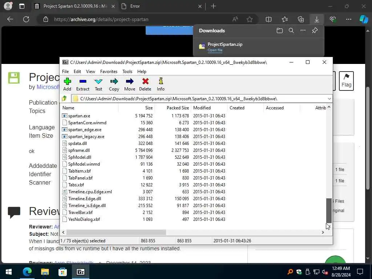Click the Extract toolbar icon
The image size is (372, 279).
click(x=82, y=84)
